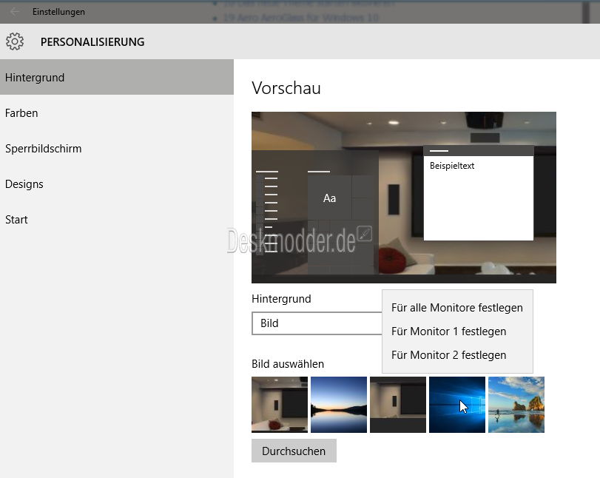Select the sunset lake thumbnail
The width and height of the screenshot is (600, 478).
point(339,405)
